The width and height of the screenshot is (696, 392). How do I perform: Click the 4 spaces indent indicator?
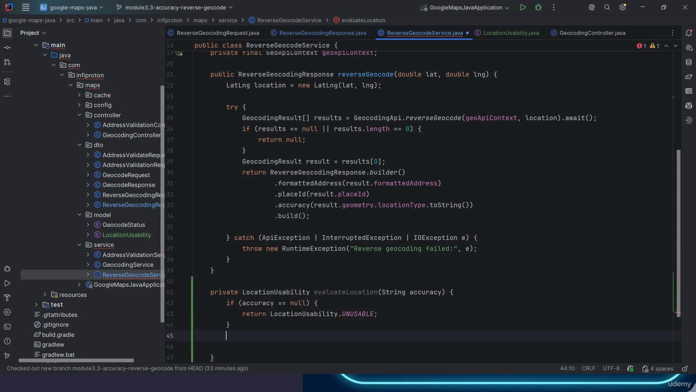point(658,369)
